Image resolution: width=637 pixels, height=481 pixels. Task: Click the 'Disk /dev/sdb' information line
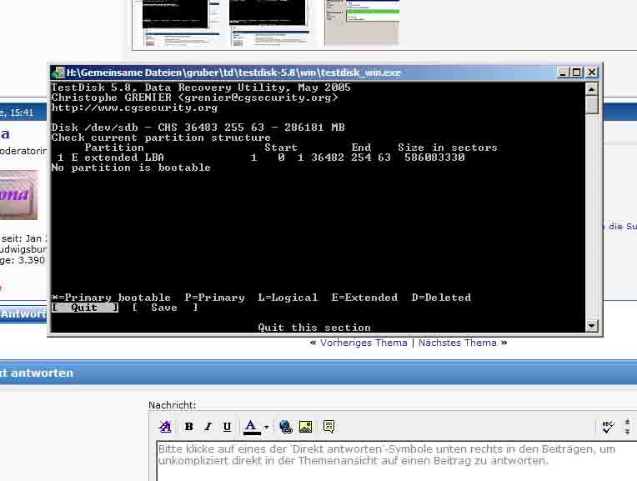[198, 128]
